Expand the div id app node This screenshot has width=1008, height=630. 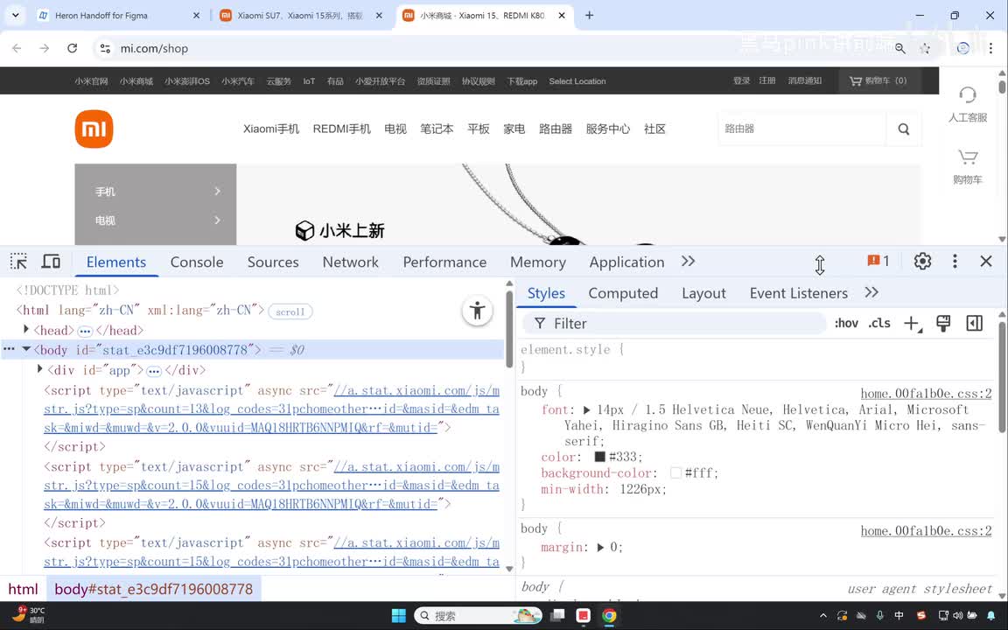40,369
